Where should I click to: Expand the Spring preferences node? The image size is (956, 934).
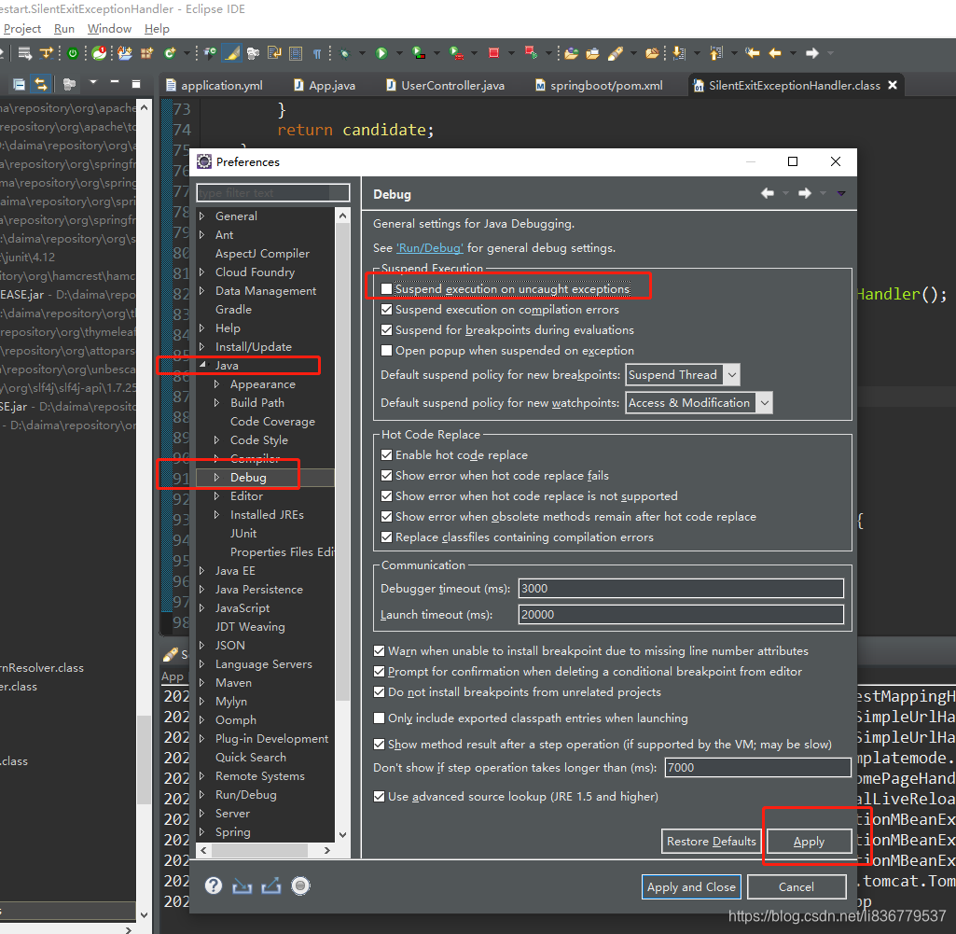click(x=202, y=832)
